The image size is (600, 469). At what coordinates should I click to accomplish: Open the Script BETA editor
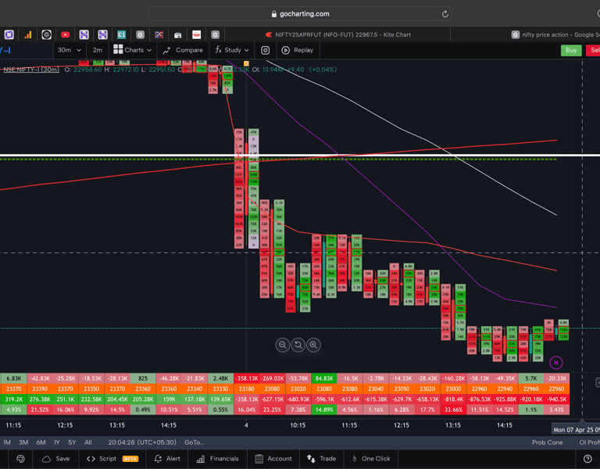tap(112, 459)
